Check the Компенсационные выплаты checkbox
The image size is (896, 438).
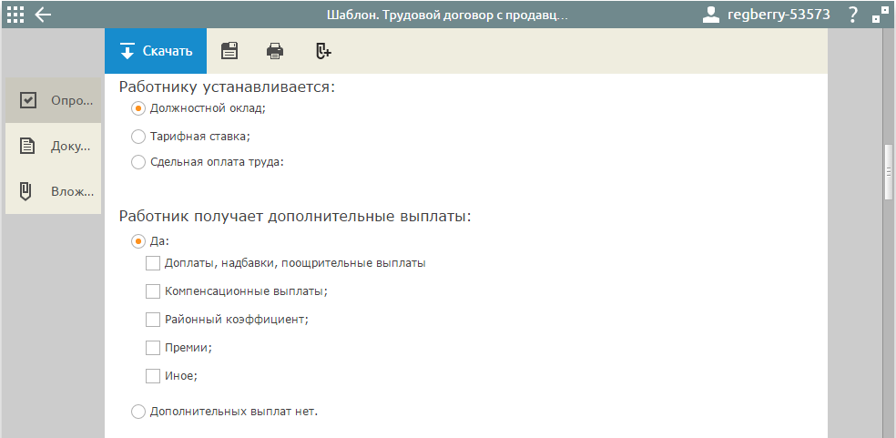pyautogui.click(x=153, y=291)
